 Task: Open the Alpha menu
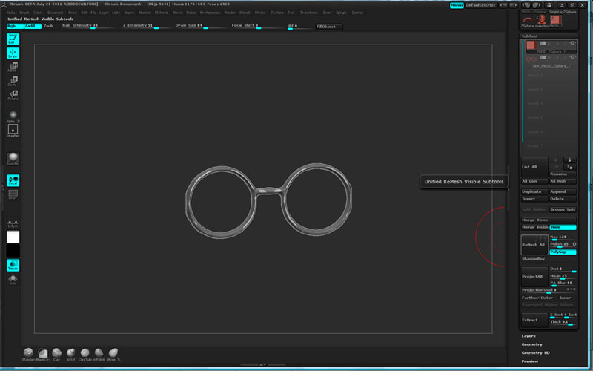pos(11,13)
